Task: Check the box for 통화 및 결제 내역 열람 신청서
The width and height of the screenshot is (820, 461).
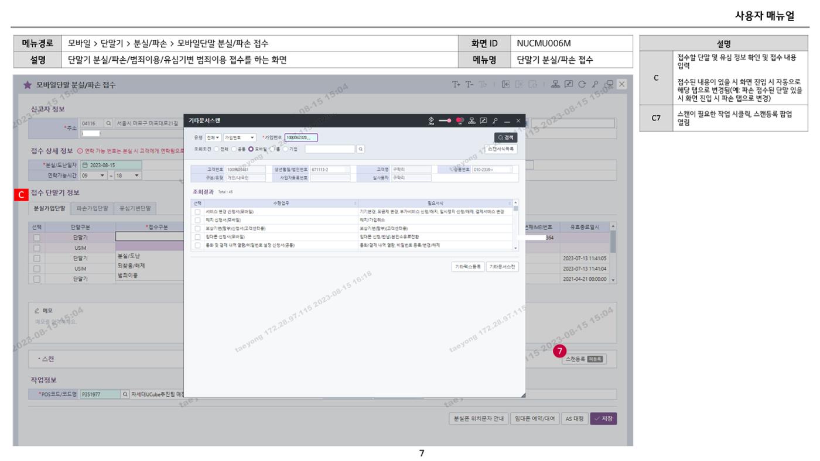Action: coord(198,245)
